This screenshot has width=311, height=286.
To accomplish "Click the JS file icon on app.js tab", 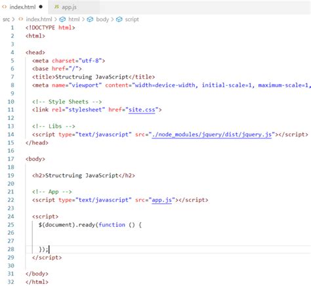I will (56, 7).
